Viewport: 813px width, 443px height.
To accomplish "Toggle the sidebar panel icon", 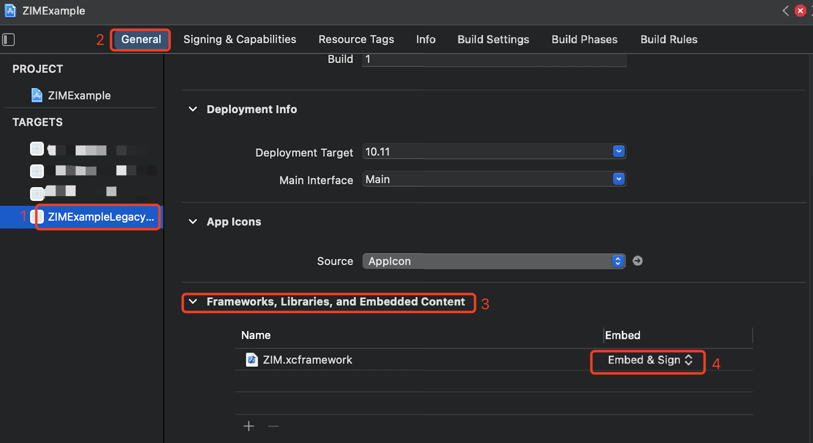I will 9,39.
